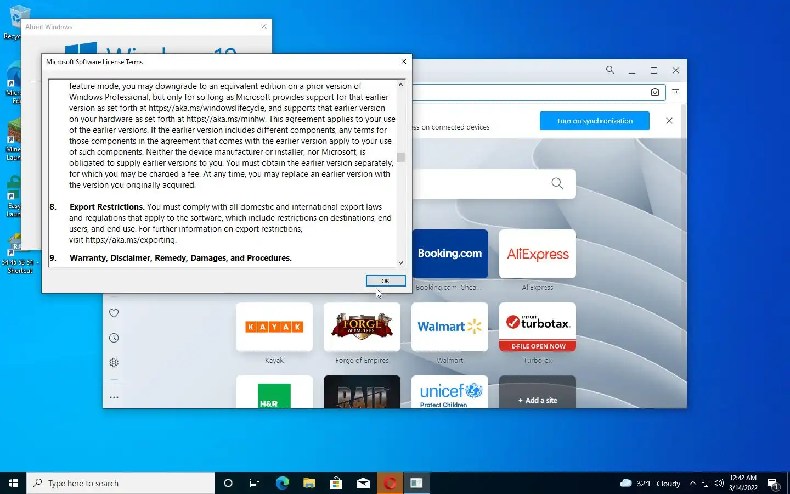Viewport: 790px width, 494px height.
Task: Click the snapshot camera icon in address bar
Action: pos(655,92)
